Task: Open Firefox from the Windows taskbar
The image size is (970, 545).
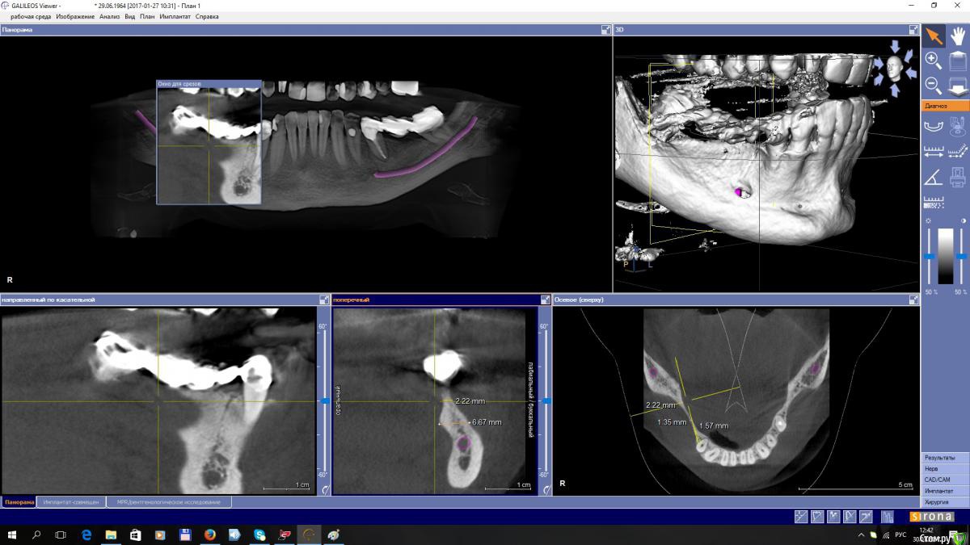Action: [x=209, y=535]
